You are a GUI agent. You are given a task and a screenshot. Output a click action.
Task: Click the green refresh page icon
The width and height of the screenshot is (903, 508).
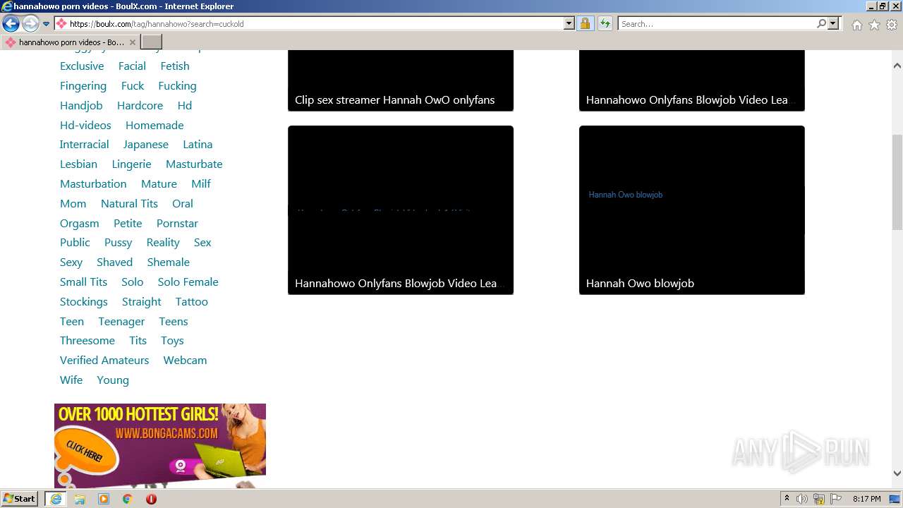(605, 23)
